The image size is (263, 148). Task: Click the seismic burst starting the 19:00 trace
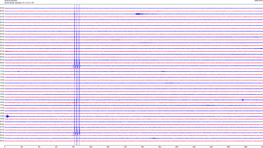pos(8,116)
